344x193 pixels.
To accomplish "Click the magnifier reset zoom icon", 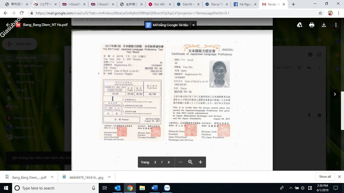I will [x=190, y=162].
